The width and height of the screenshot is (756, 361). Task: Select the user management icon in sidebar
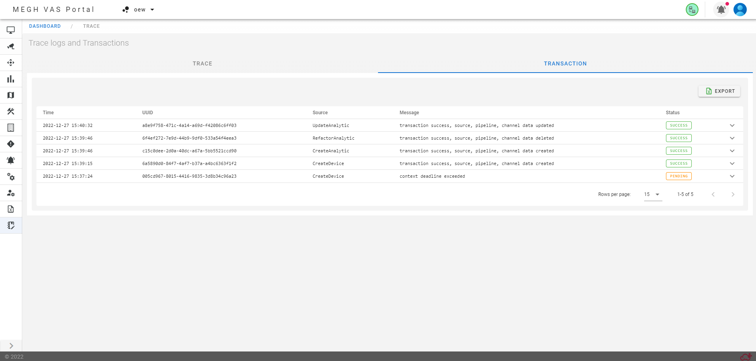10,193
